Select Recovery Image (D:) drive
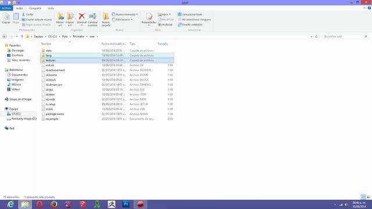The image size is (372, 209). click(24, 118)
